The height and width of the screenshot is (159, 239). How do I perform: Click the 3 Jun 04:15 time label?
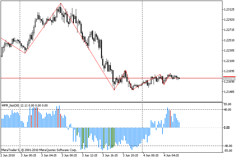(49, 156)
